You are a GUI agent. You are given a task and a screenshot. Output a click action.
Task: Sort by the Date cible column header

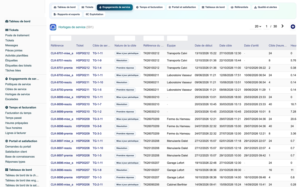pyautogui.click(x=226, y=46)
